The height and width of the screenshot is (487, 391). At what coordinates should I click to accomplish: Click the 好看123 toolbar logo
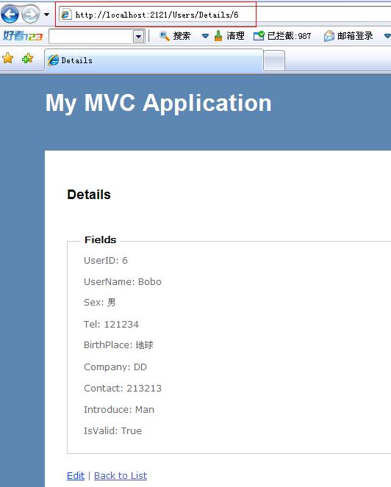point(22,36)
